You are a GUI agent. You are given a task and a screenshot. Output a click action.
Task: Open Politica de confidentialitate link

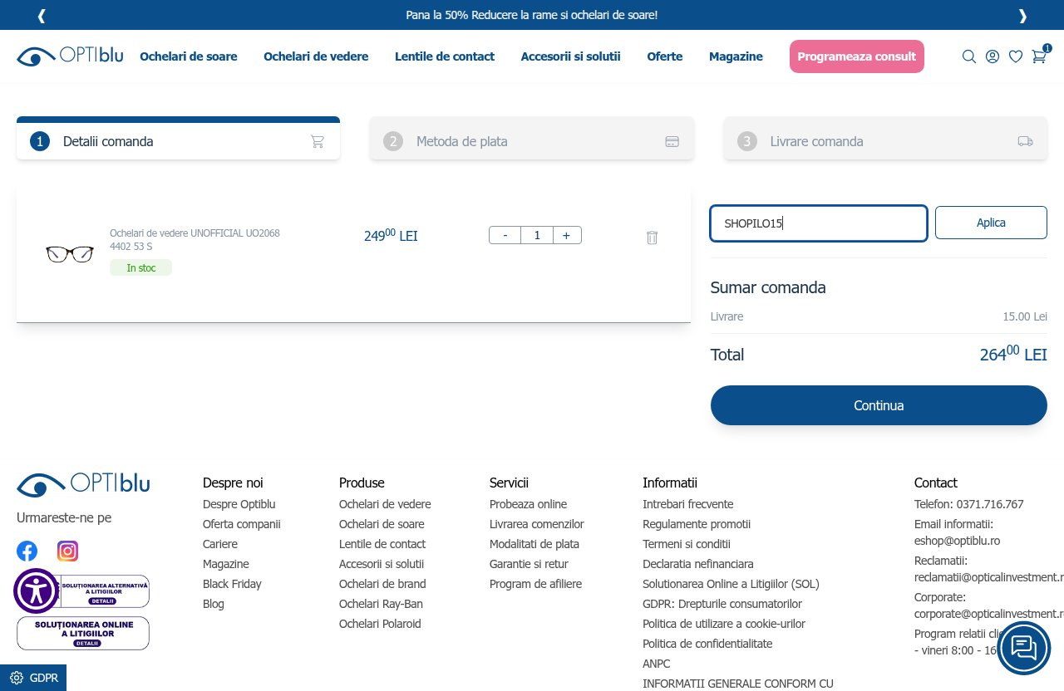point(707,644)
